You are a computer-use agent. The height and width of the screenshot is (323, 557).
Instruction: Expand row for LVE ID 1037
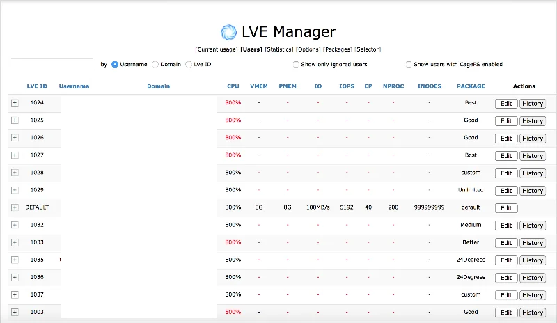click(x=15, y=294)
